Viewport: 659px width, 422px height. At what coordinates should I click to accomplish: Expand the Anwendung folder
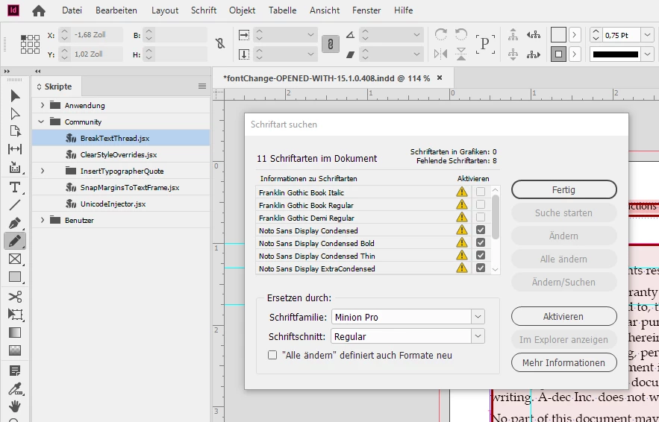click(42, 105)
